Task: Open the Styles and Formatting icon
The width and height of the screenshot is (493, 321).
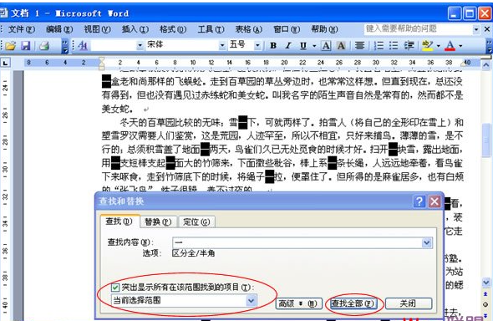Action: (83, 46)
